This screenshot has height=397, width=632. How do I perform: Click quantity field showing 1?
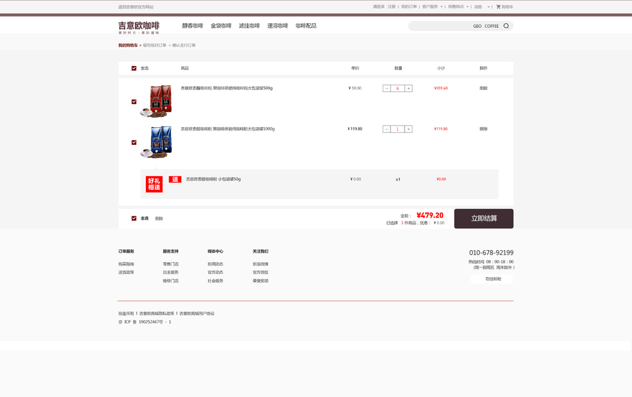(x=397, y=129)
